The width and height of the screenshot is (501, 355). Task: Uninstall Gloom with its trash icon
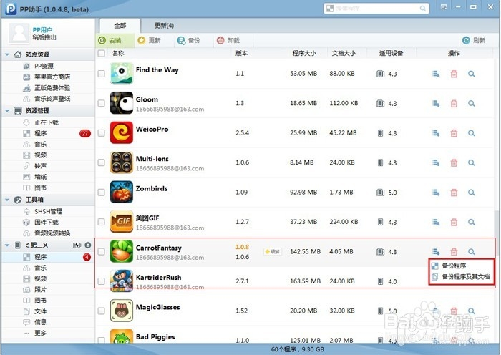pyautogui.click(x=454, y=104)
